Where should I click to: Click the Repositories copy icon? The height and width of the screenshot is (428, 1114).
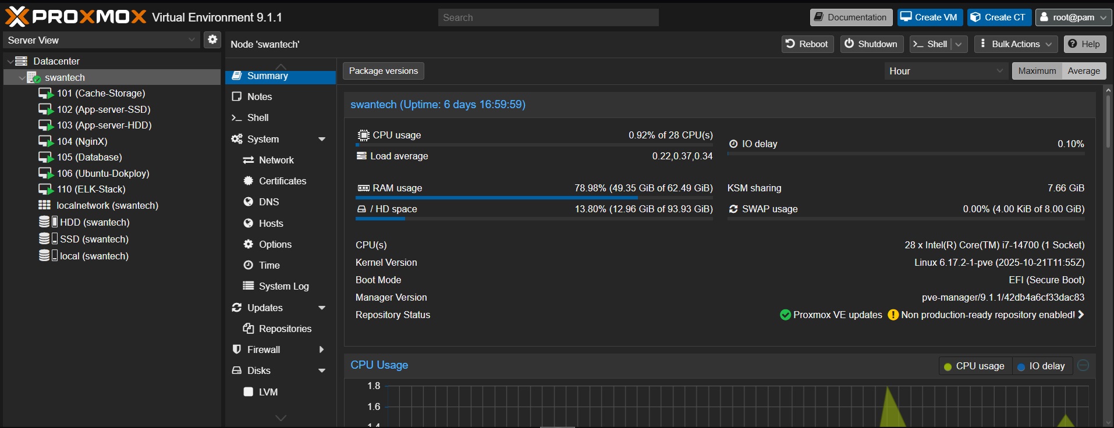(249, 329)
